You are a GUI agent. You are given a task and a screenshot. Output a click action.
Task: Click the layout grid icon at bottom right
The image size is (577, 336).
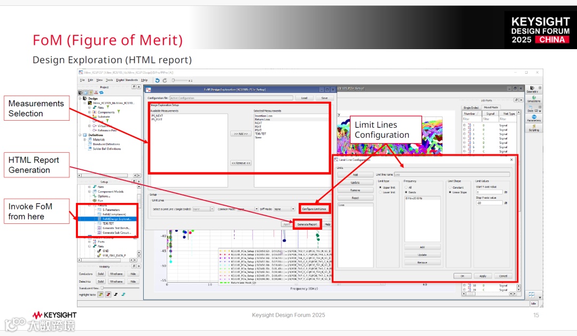click(532, 295)
